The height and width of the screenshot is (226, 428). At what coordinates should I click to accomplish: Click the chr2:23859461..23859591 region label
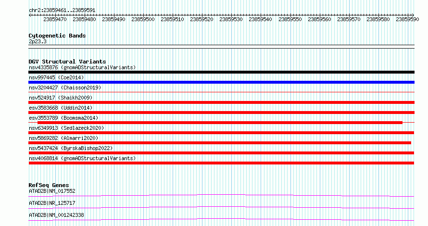point(62,11)
